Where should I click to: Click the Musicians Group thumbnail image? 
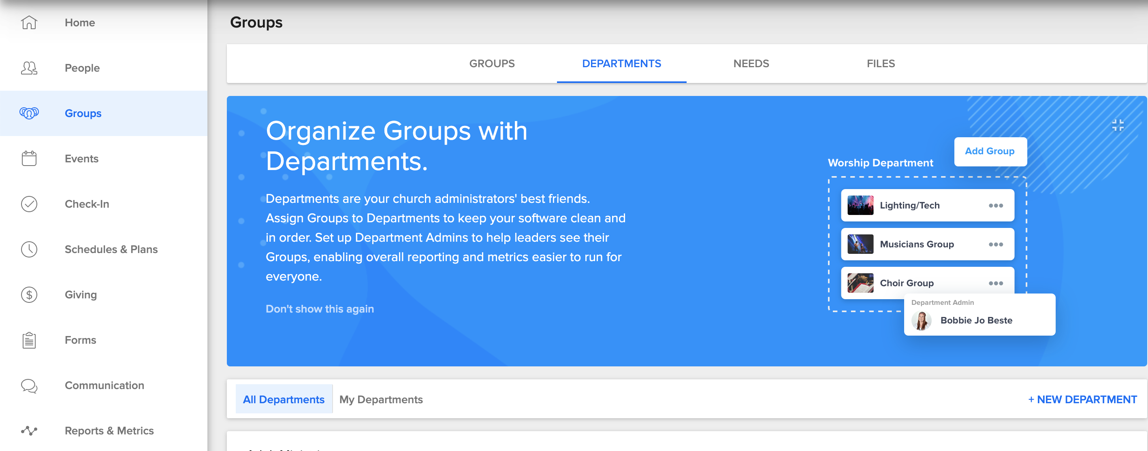(x=860, y=244)
